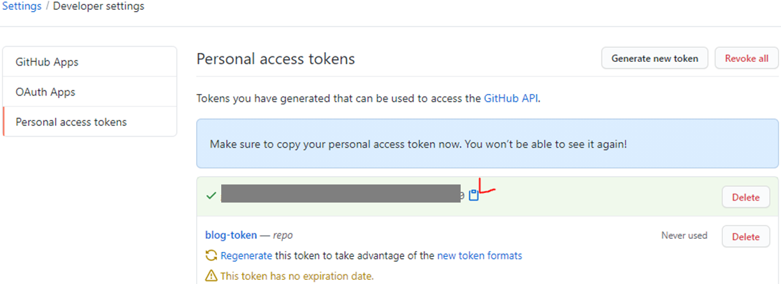The image size is (781, 284).
Task: Click the greyed-out redacted token text
Action: tap(341, 194)
